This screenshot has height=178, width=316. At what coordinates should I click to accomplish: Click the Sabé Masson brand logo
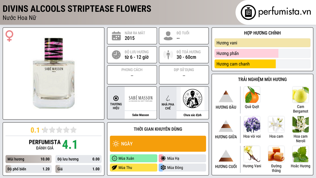[140, 99]
